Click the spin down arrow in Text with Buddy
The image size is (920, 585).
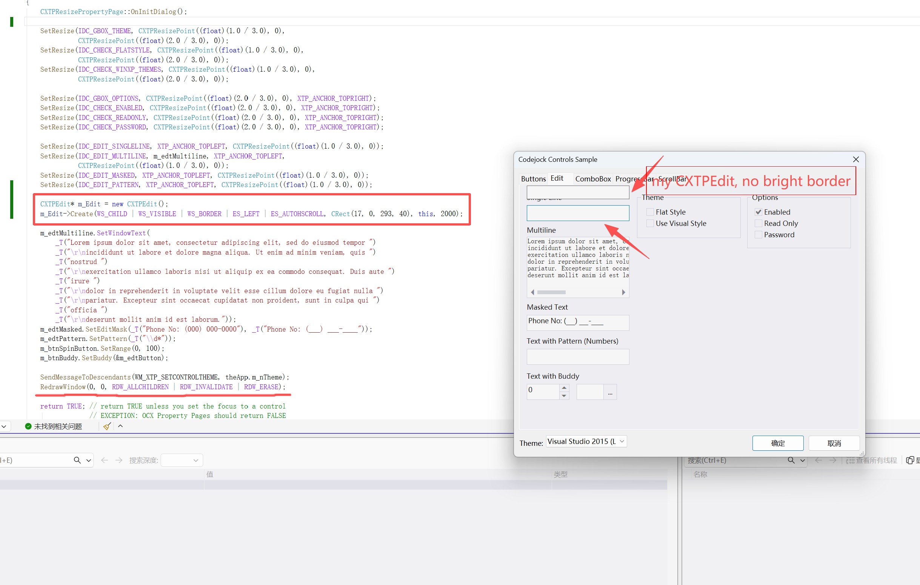click(x=564, y=396)
